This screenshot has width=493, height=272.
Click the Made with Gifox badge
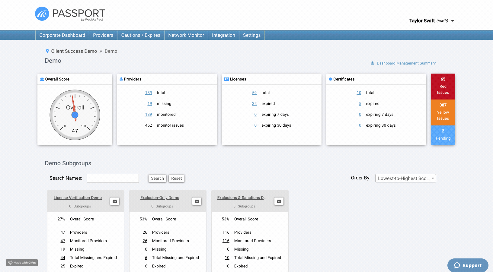(x=22, y=263)
